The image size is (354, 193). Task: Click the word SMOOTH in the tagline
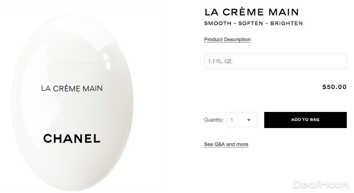(217, 24)
